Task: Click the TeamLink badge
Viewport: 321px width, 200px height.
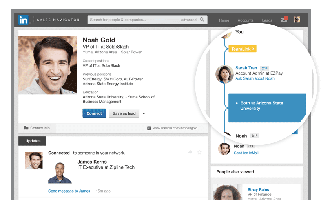Action: pos(243,49)
